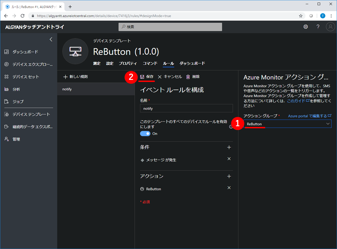
Task: Go forward in the browser
Action: click(x=14, y=16)
